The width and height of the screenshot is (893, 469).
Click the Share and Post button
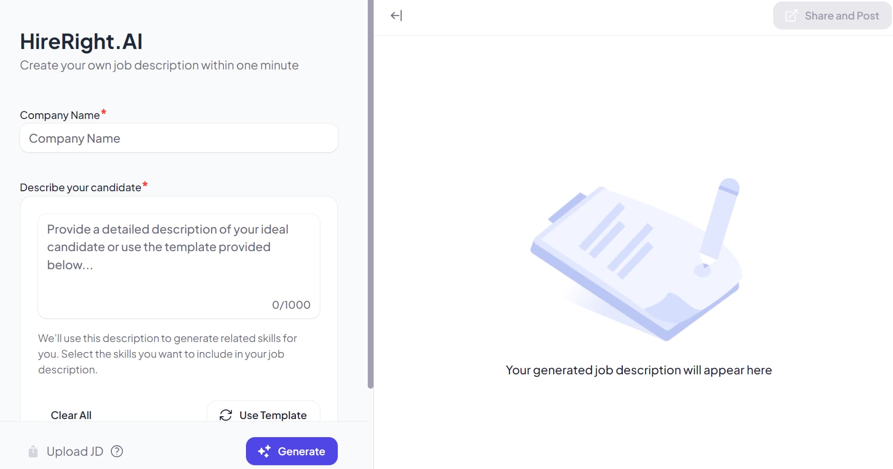coord(832,15)
